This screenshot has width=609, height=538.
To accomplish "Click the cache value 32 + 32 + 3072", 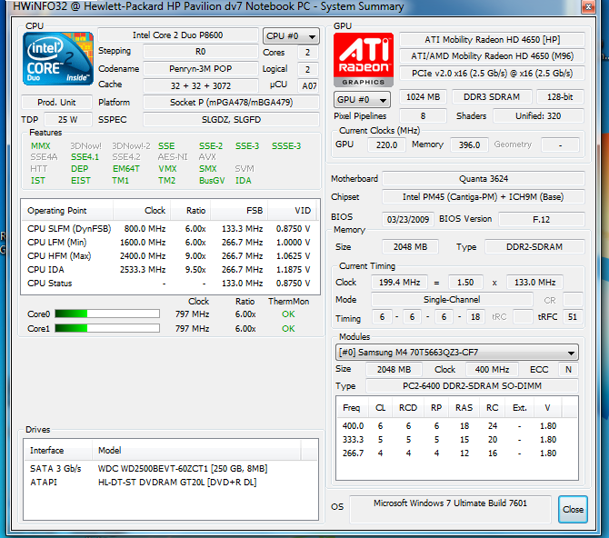I will tap(200, 85).
